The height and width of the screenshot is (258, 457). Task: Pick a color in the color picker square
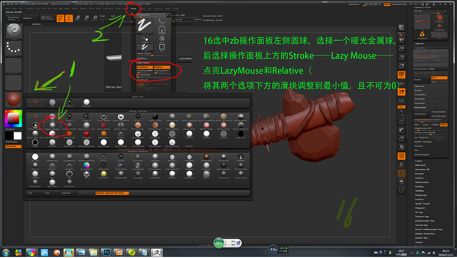click(x=14, y=118)
